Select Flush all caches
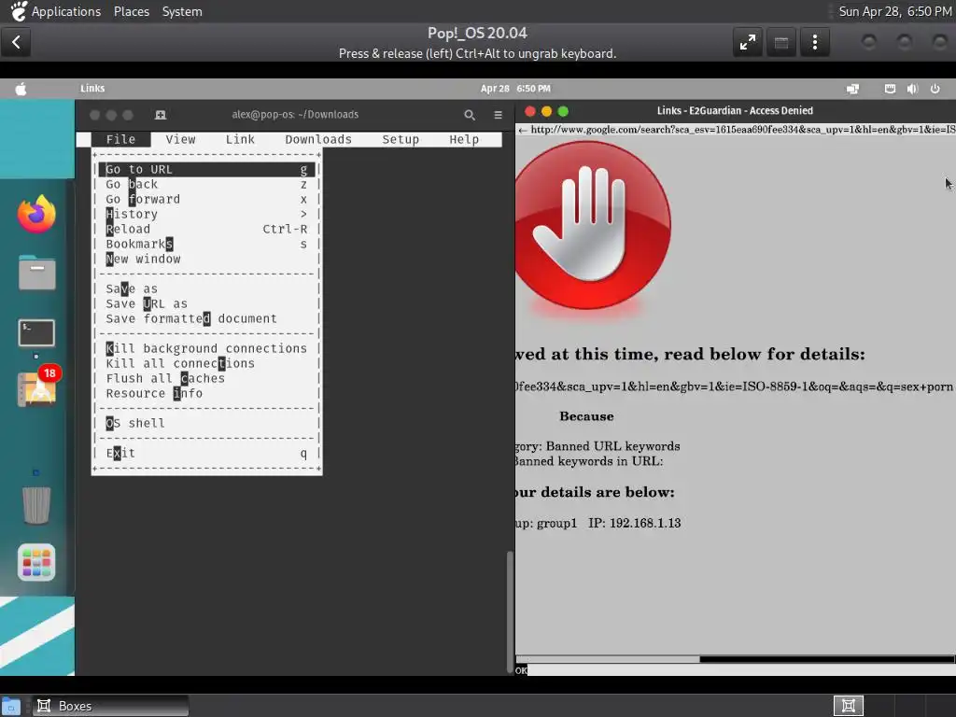This screenshot has width=956, height=717. [206, 379]
